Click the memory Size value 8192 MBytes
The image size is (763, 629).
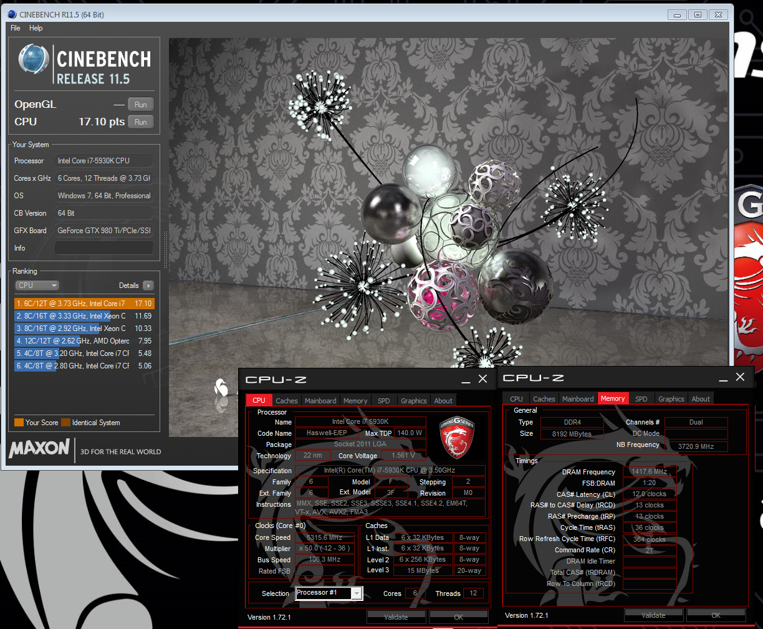point(572,434)
